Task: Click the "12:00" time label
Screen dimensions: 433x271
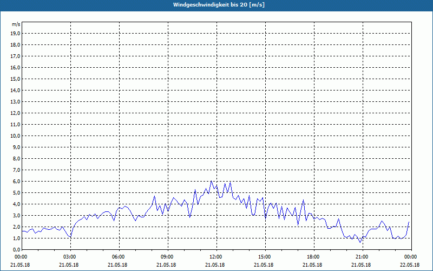Action: [215, 257]
